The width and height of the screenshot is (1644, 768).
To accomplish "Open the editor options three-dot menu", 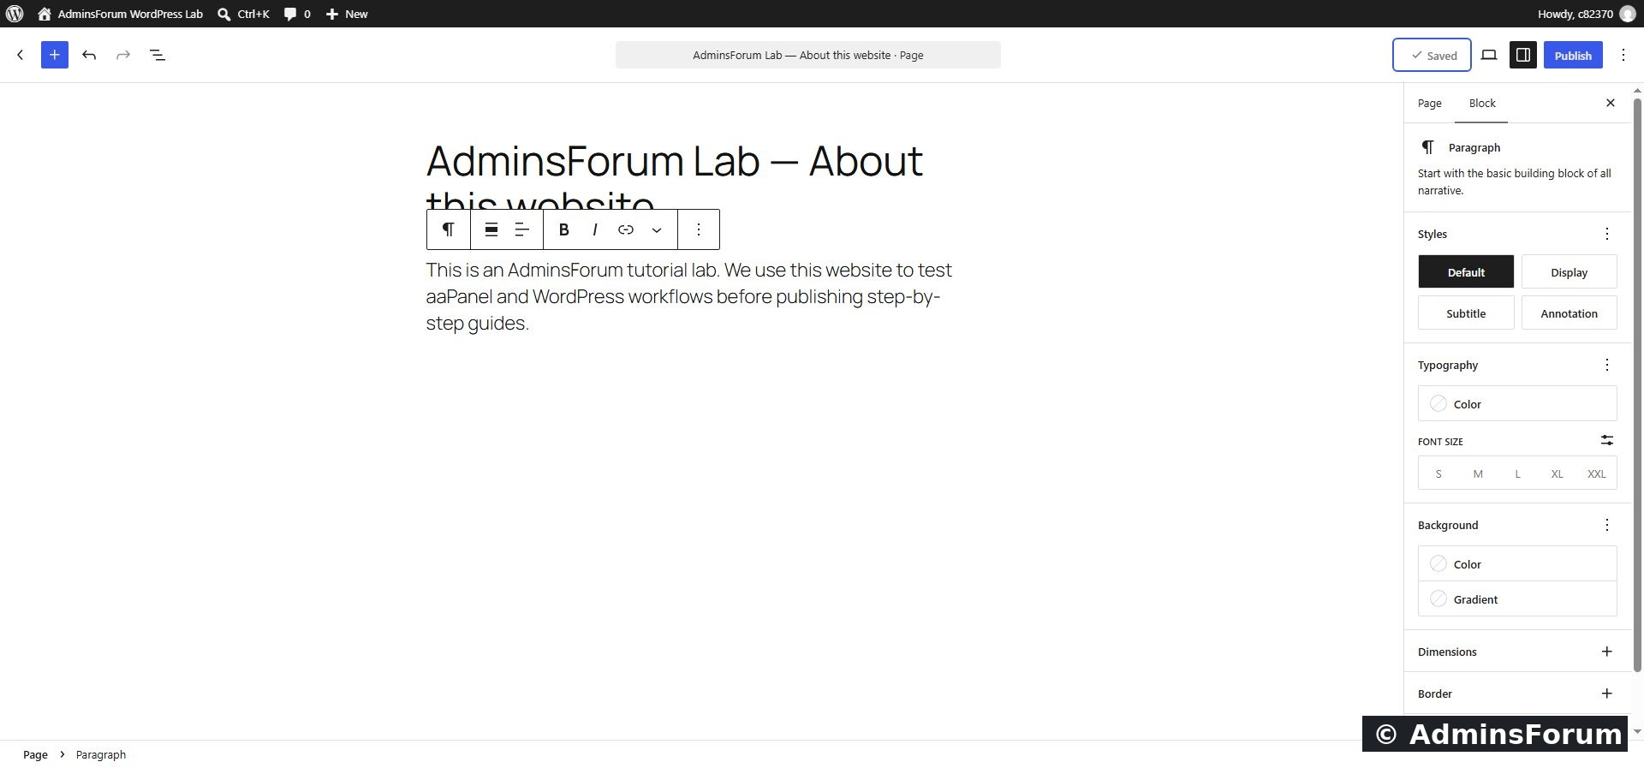I will click(1623, 55).
